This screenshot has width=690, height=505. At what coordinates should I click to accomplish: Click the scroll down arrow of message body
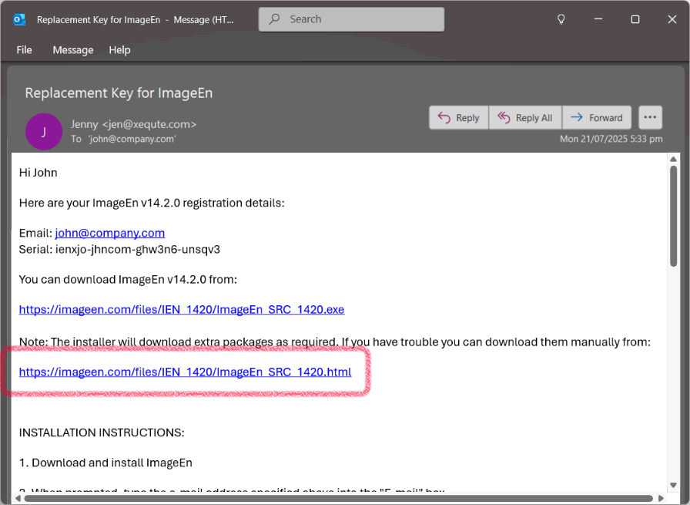click(x=674, y=487)
